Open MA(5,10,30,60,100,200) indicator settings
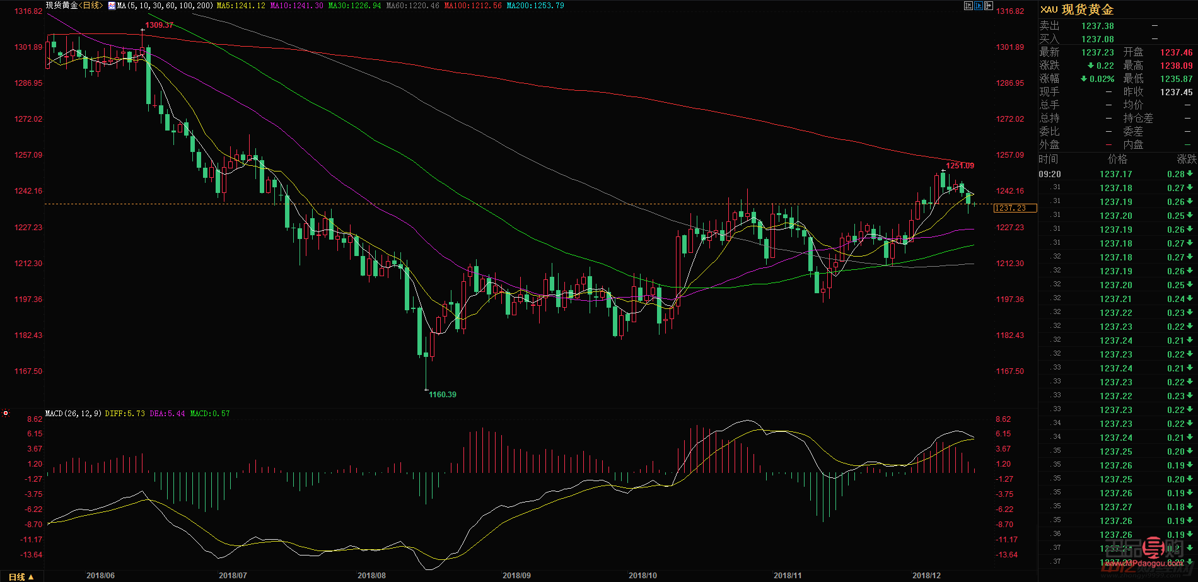 coord(165,6)
